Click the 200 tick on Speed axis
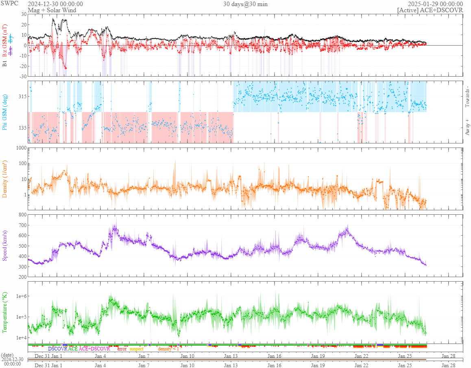 (22, 277)
